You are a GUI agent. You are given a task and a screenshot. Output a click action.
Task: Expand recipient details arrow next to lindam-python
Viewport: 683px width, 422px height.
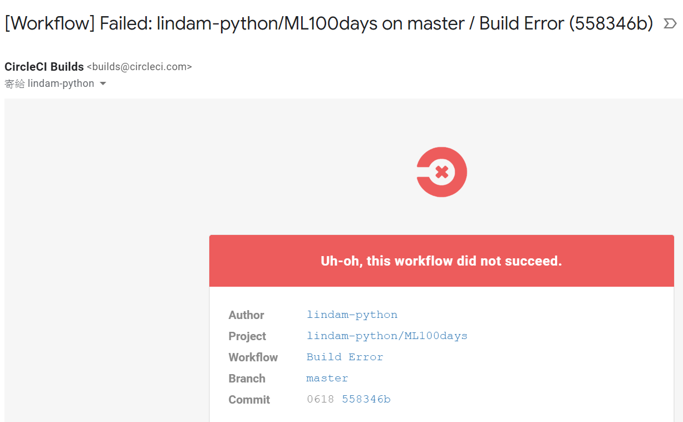(x=102, y=84)
